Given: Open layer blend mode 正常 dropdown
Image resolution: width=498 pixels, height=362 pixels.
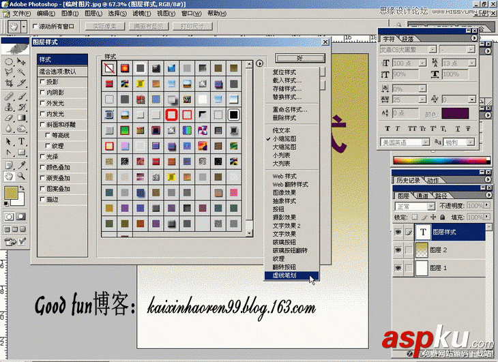Looking at the screenshot, I should tap(431, 207).
